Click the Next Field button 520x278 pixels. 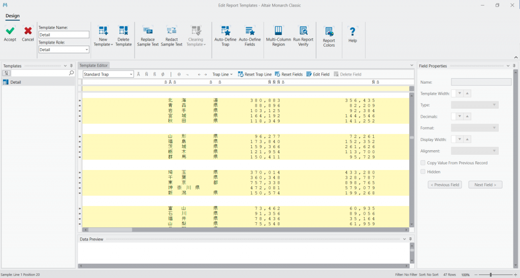485,185
